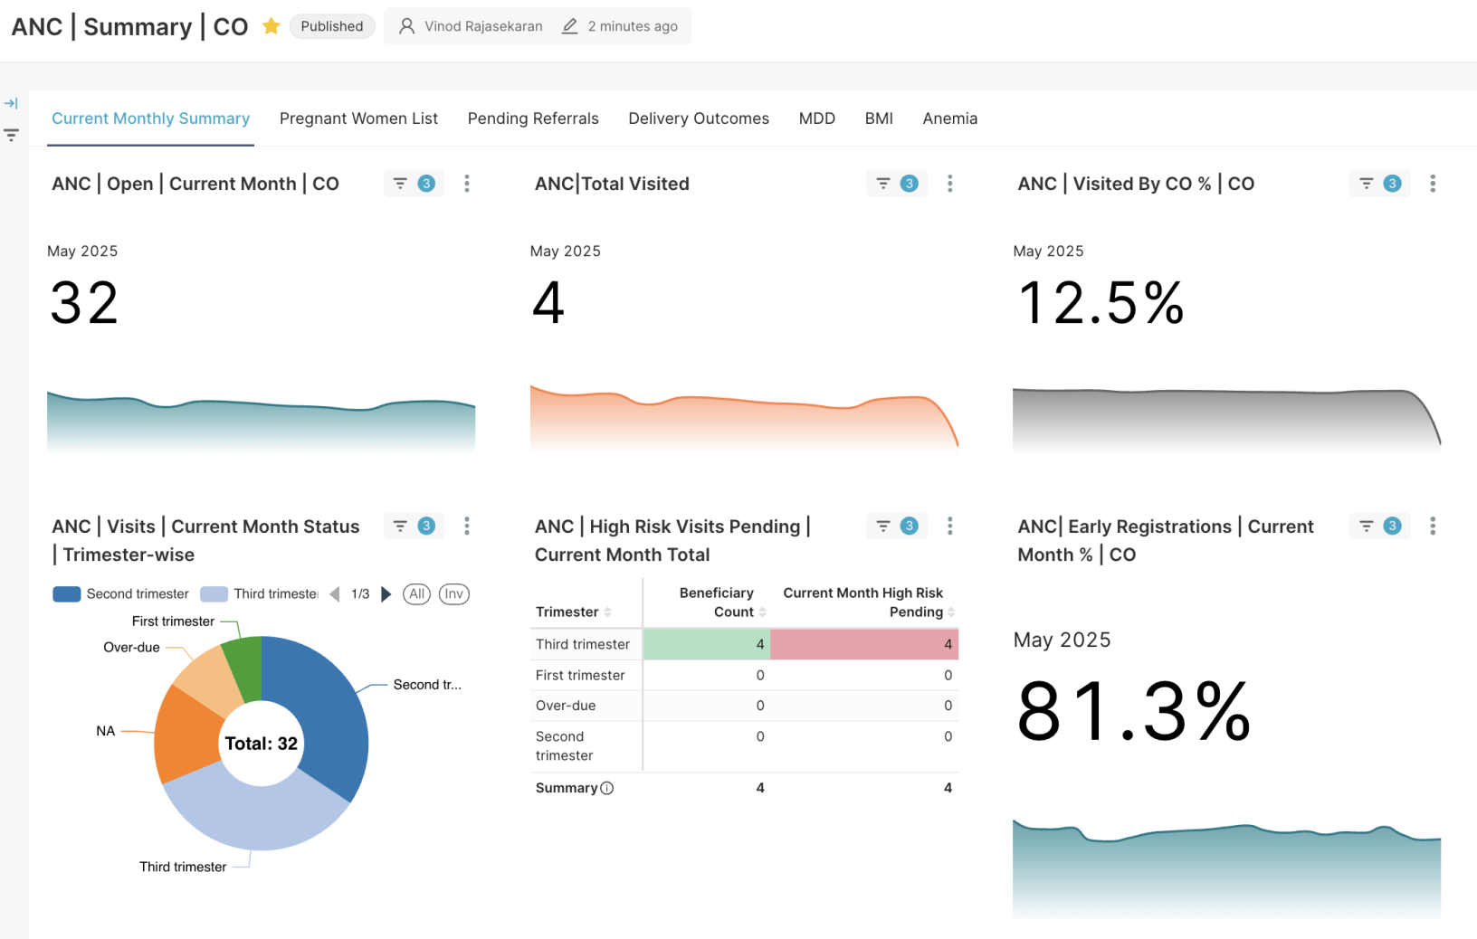The width and height of the screenshot is (1477, 939).
Task: Show filters badge on High Risk Visits Pending
Action: (897, 526)
